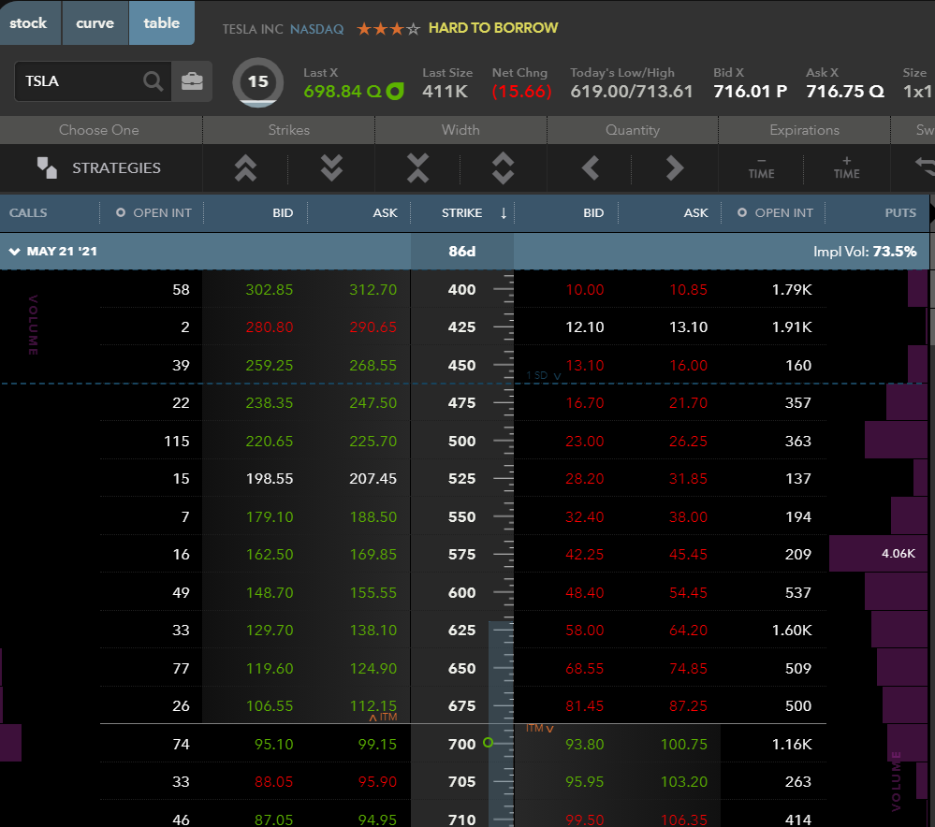Switch to the curve tab
935x827 pixels.
[x=95, y=22]
